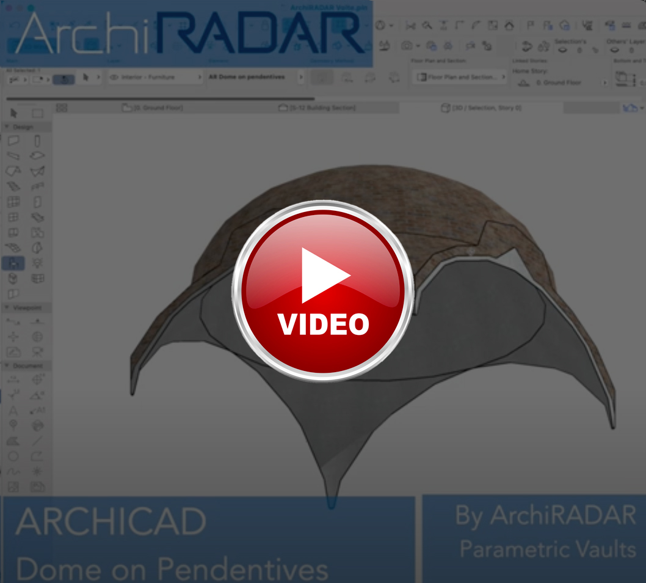Switch to 3D / Selection tab
The height and width of the screenshot is (583, 646).
click(x=481, y=108)
